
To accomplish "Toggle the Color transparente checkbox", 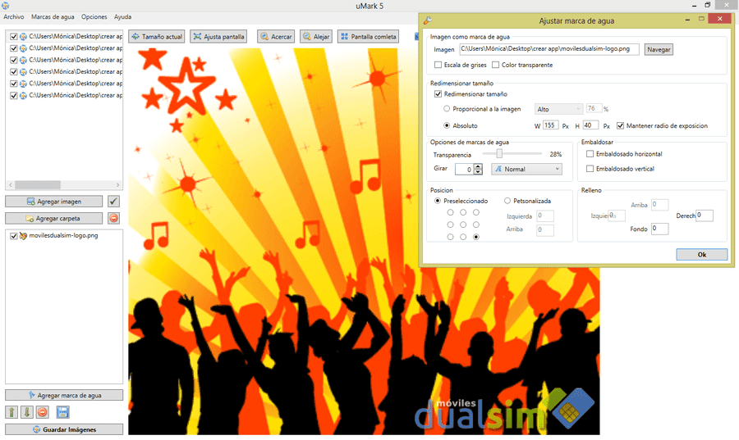I will (x=496, y=65).
